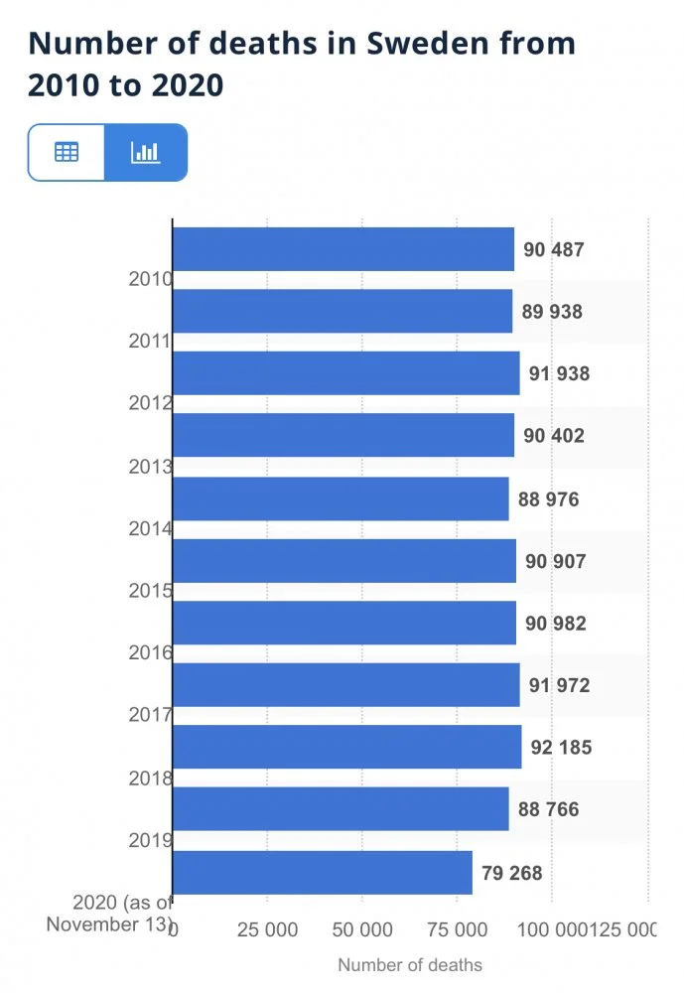Image resolution: width=684 pixels, height=993 pixels.
Task: Click the 2015 y-axis year label
Action: [x=150, y=591]
